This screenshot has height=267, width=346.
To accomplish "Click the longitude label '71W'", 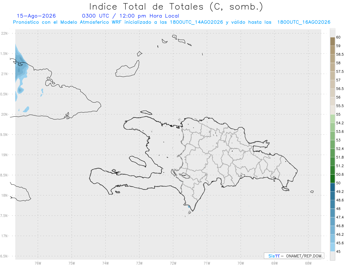I will click(x=207, y=263).
